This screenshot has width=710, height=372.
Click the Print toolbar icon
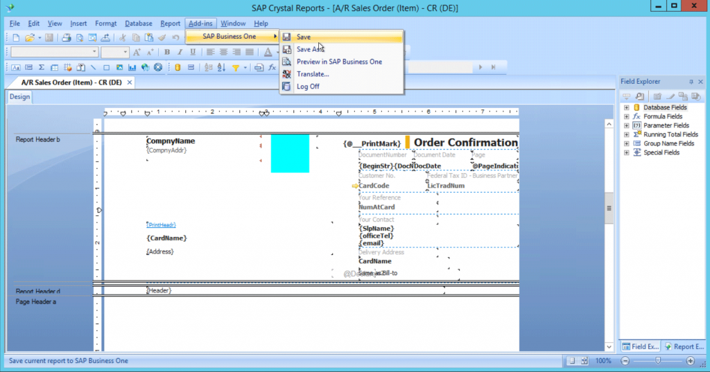coord(67,38)
